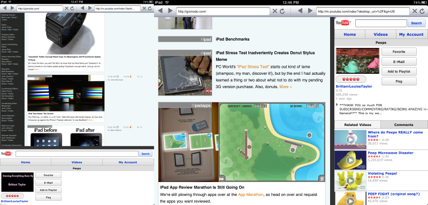Go back in right gizmodo pane
Viewport: 428px width, 205px height.
160,11
